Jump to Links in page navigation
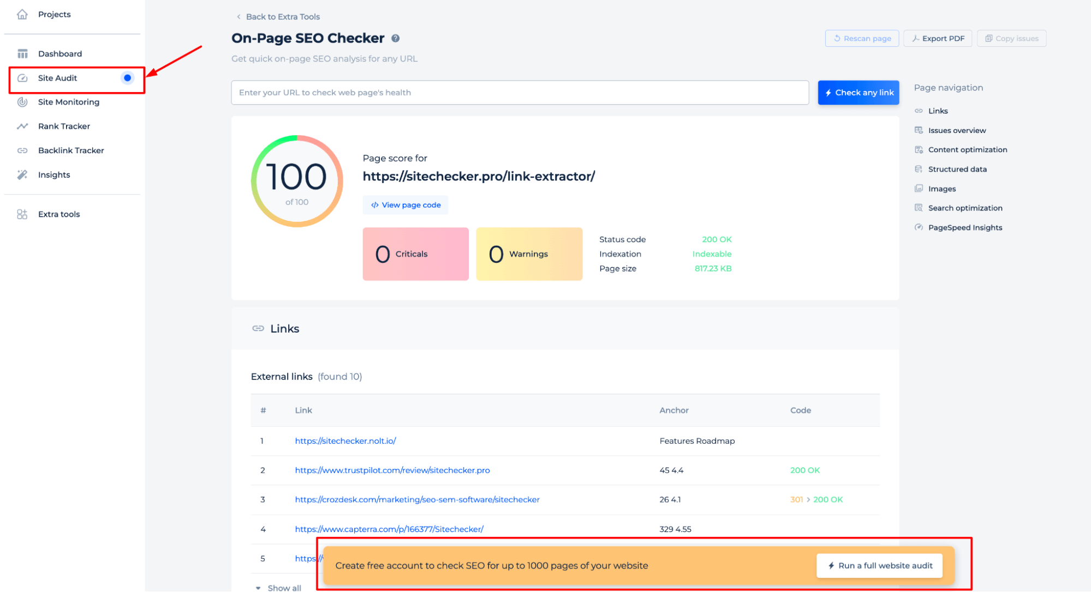This screenshot has width=1091, height=592. 938,111
